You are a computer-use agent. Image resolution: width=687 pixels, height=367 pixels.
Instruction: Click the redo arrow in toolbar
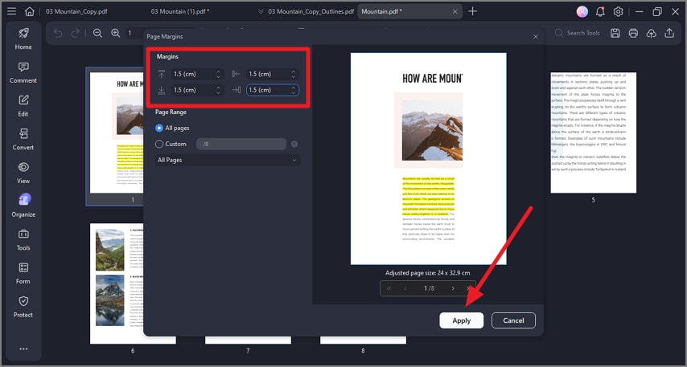click(x=76, y=33)
